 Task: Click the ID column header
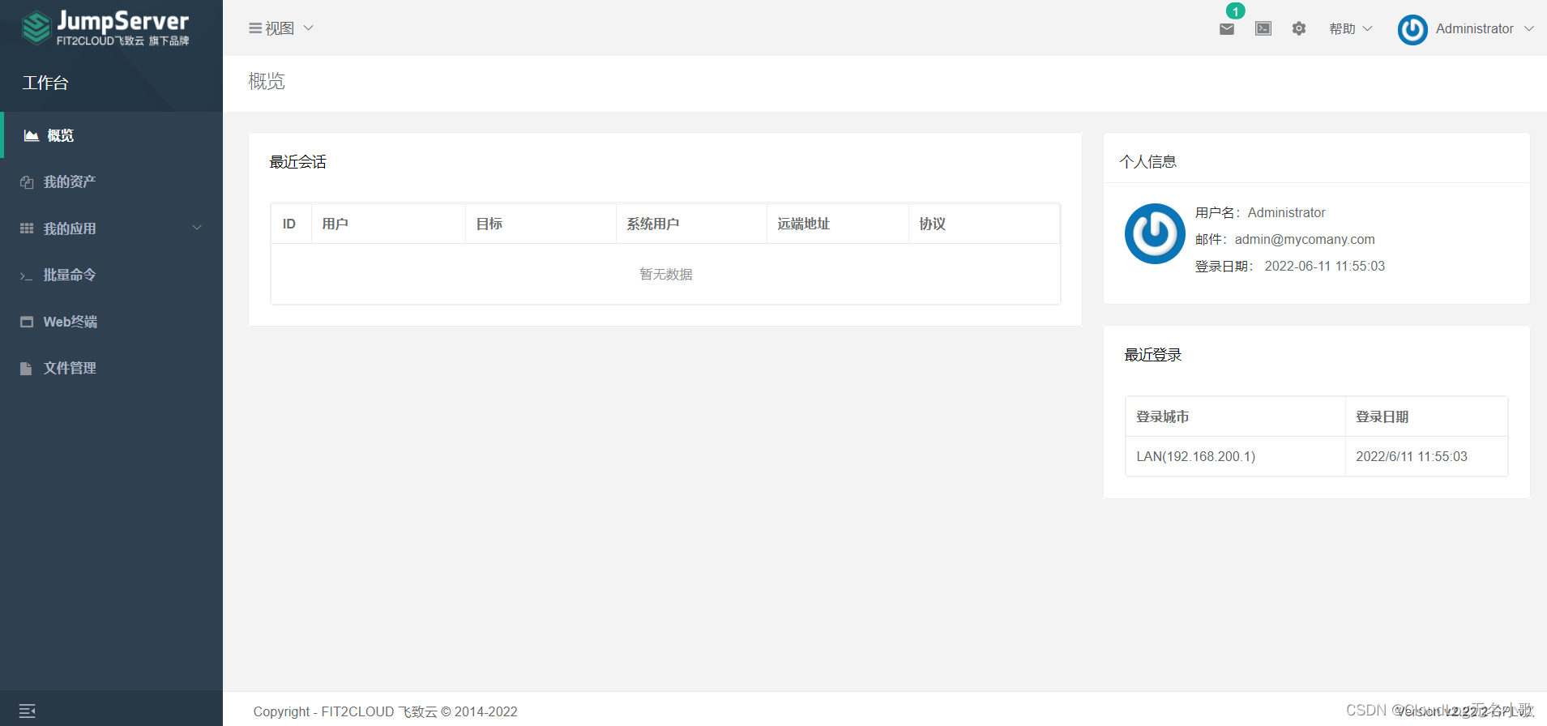(289, 224)
